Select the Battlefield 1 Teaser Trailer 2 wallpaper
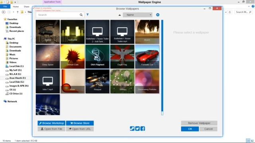Image resolution: width=255 pixels, height=143 pixels. tap(97, 32)
